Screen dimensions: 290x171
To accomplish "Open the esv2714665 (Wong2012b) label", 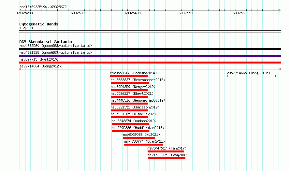I will pos(249,73).
